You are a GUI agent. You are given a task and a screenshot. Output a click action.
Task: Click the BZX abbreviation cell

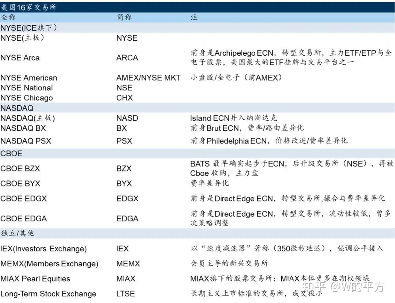[x=124, y=168]
